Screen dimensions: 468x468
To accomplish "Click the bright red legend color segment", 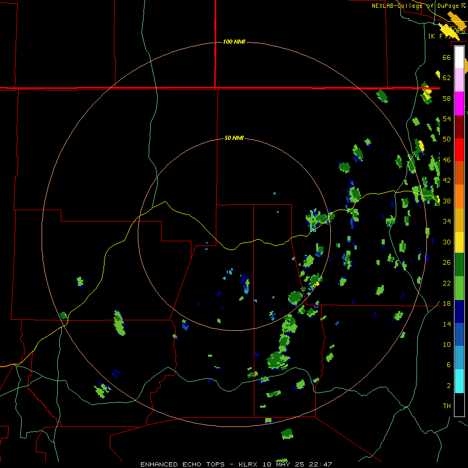I will pos(459,150).
